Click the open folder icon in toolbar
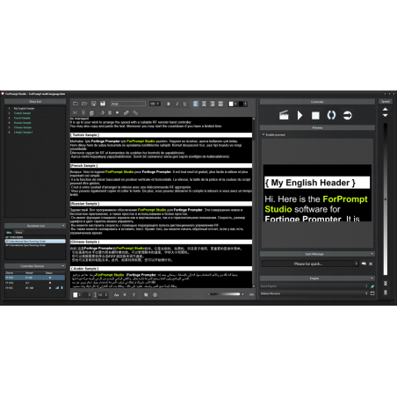 pos(84,104)
